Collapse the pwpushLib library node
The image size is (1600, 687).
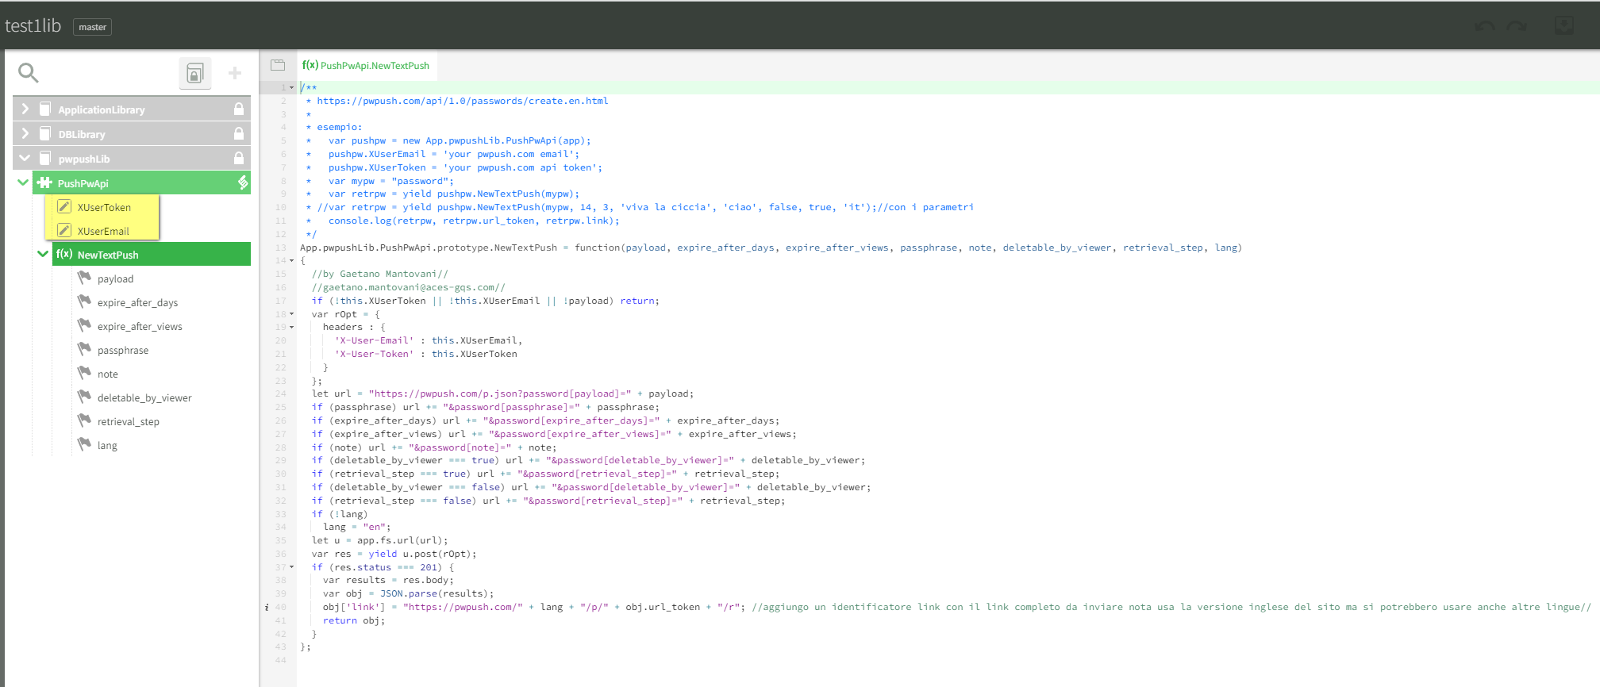25,159
